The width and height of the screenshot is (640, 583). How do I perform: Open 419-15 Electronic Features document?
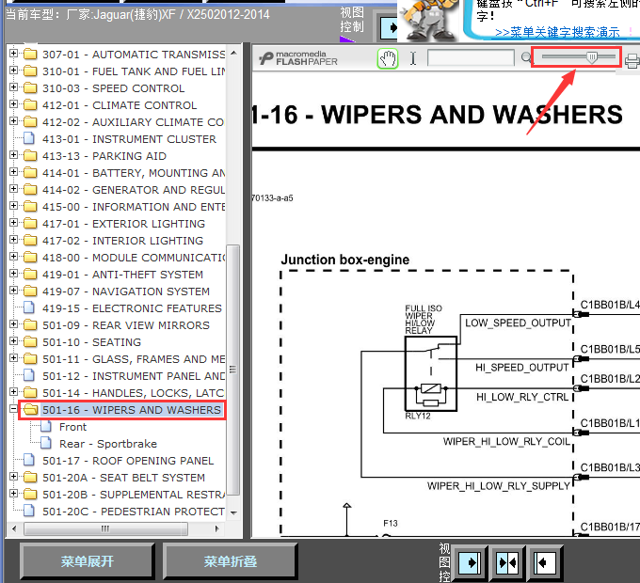point(133,308)
